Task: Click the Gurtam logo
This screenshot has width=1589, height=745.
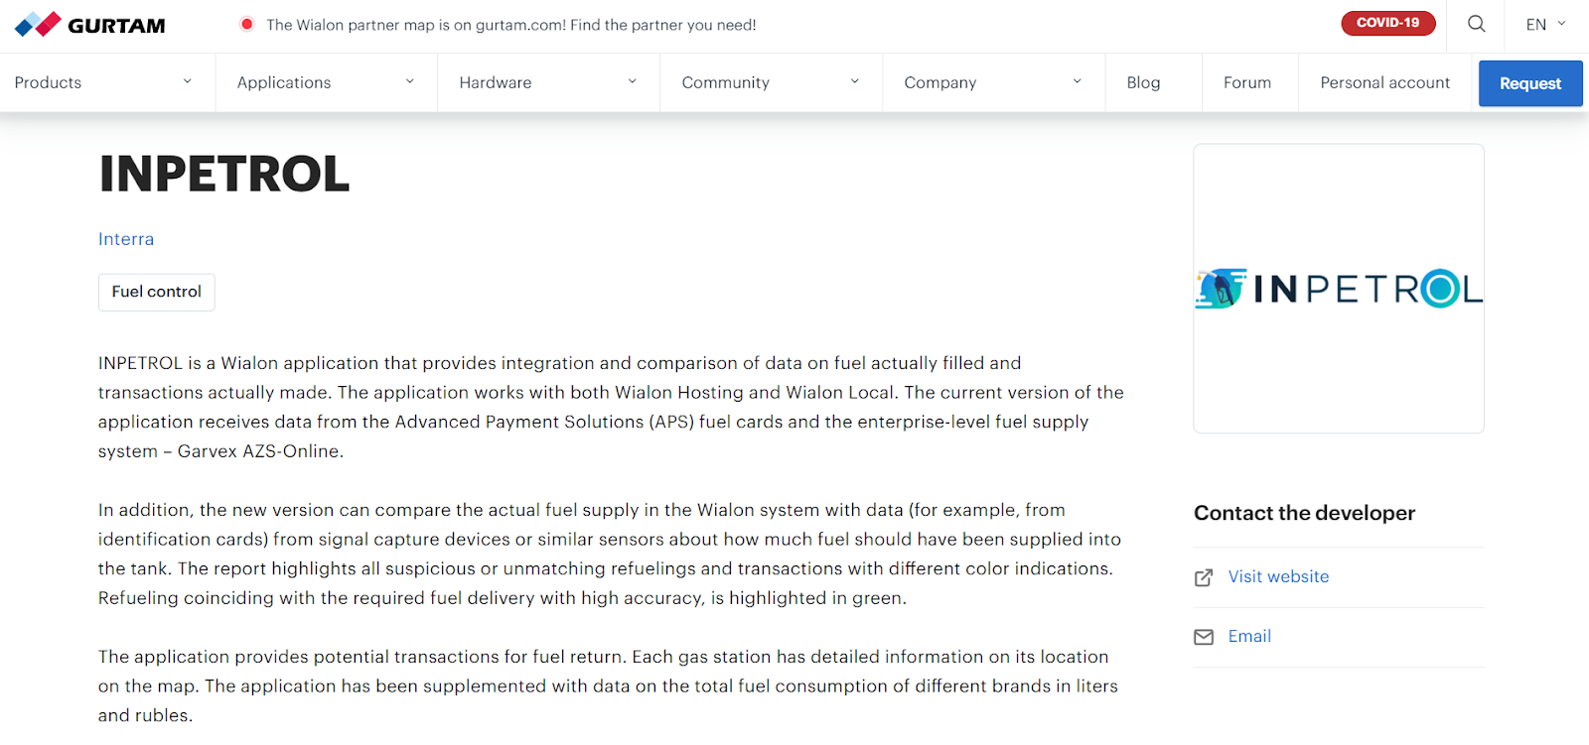Action: (x=88, y=24)
